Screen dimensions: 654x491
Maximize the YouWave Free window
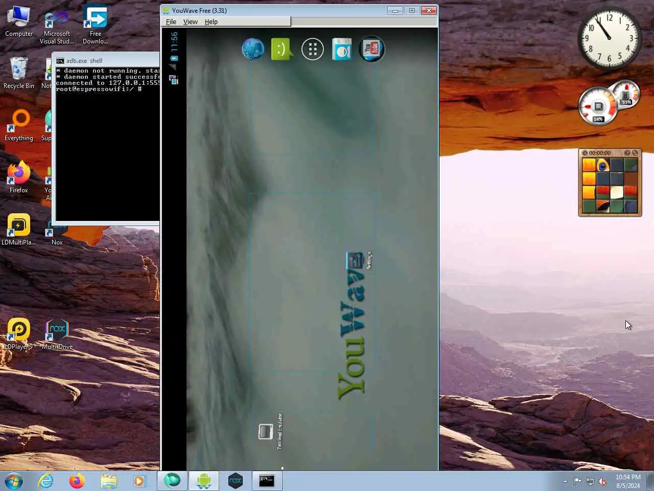coord(412,10)
